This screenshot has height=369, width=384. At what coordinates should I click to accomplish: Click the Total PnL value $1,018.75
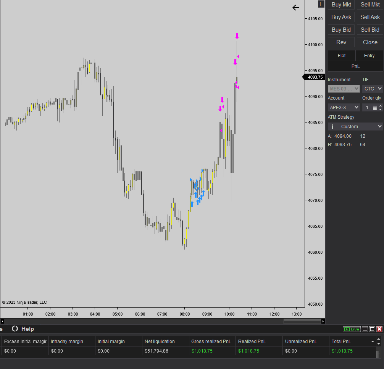tap(342, 351)
